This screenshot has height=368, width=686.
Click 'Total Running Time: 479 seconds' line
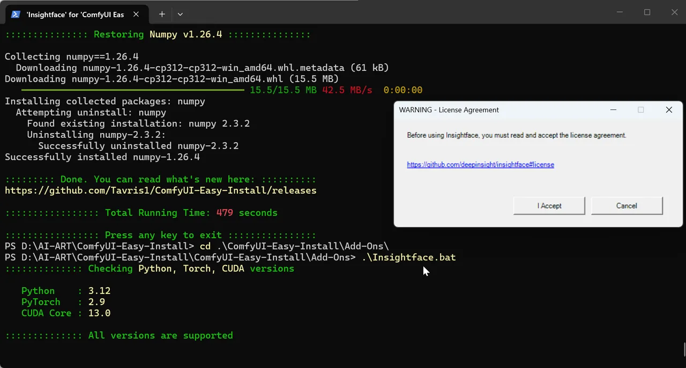pos(141,213)
